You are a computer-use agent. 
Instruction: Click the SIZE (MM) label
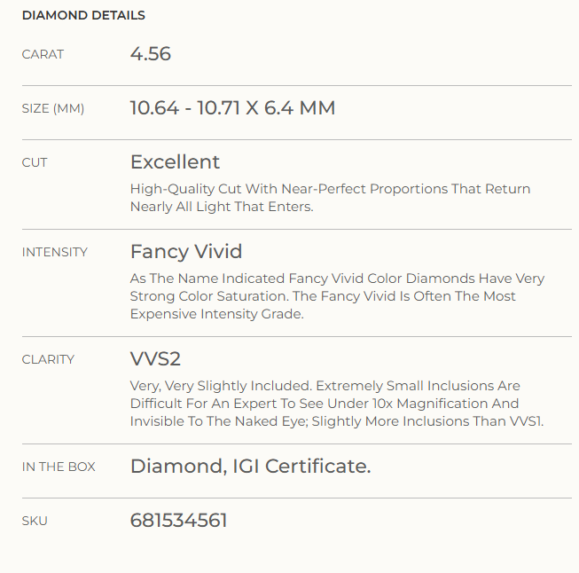point(53,108)
